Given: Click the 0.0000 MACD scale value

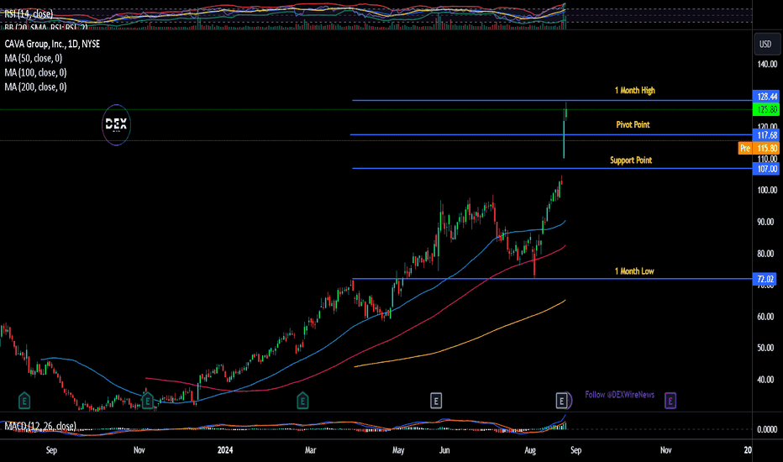Looking at the screenshot, I should click(767, 429).
